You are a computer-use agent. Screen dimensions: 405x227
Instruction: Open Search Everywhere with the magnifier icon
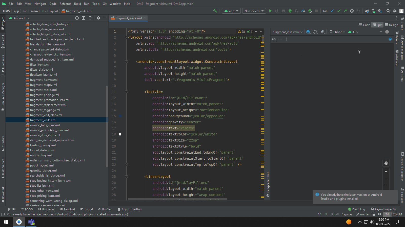pyautogui.click(x=388, y=11)
